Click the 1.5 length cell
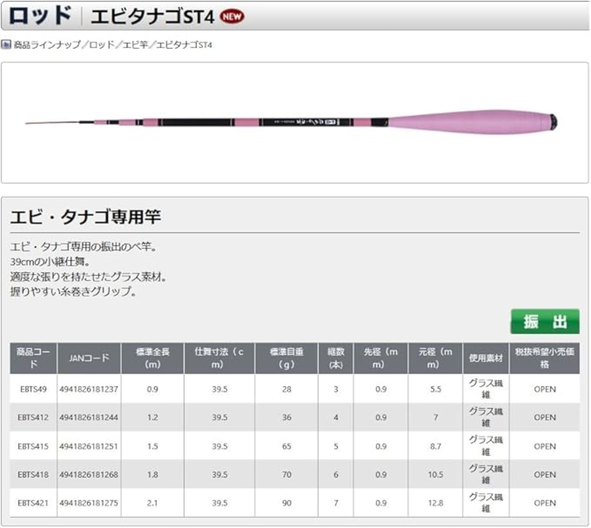Image resolution: width=591 pixels, height=528 pixels. point(152,446)
